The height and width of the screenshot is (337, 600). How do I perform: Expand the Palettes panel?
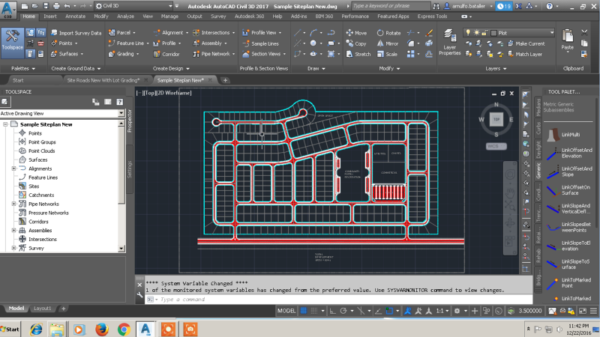click(x=23, y=68)
